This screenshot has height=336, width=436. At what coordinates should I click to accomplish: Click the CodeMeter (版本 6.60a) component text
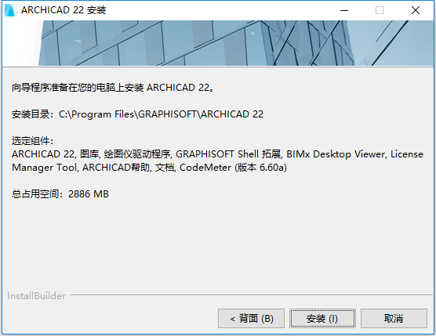point(233,168)
